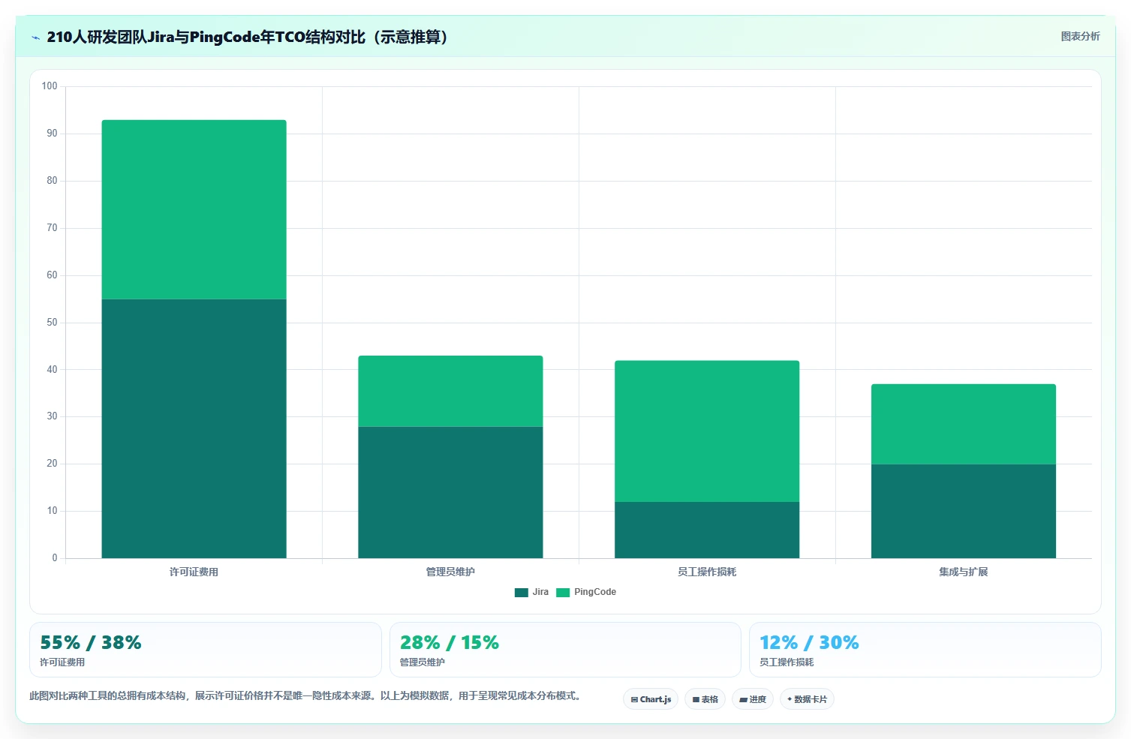This screenshot has width=1131, height=739.
Task: Click the PingCode segment of 许可证费用 bar
Action: (x=194, y=209)
